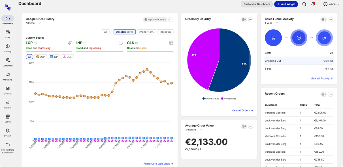Viewport: 343px width, 167px height.
Task: Expand the 3 months period dropdown
Action: pos(194,130)
